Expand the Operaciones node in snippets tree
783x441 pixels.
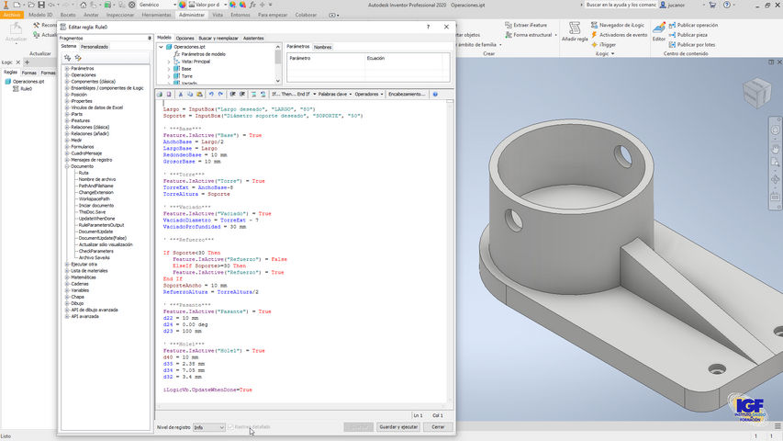click(x=67, y=74)
